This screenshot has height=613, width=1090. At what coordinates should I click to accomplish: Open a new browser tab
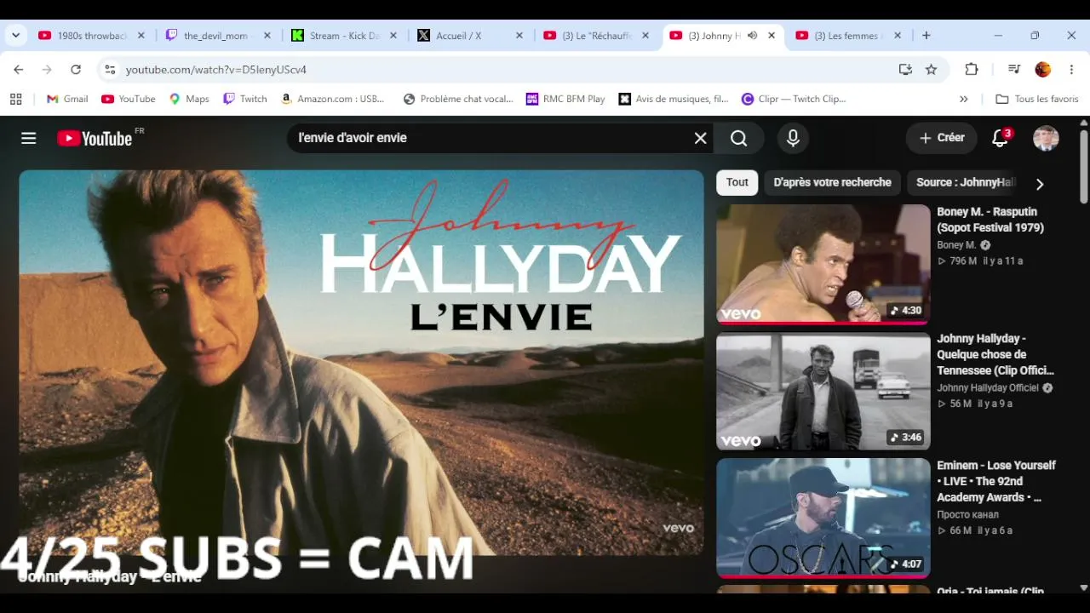[x=926, y=36]
